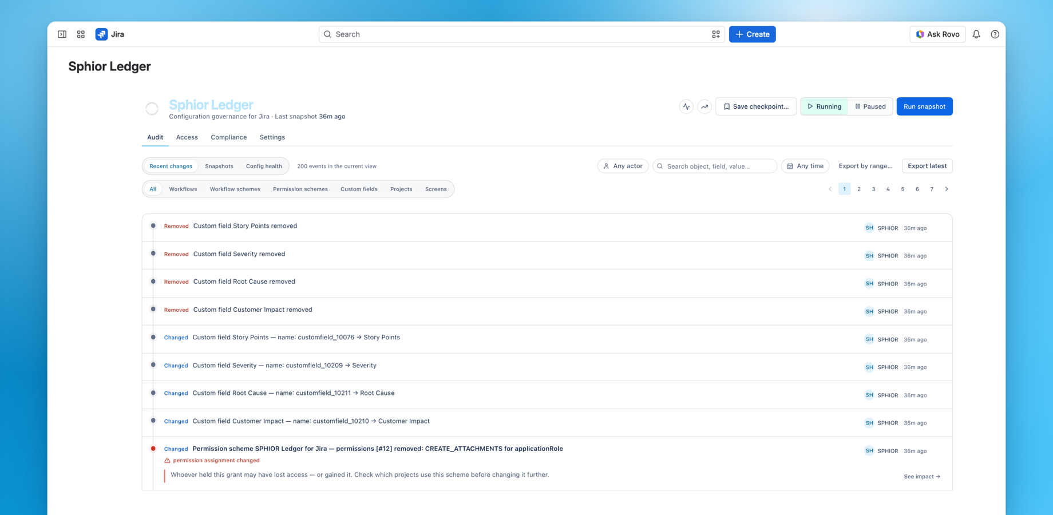Screen dimensions: 1053x515
Task: Switch monitoring to Running
Action: pos(824,106)
